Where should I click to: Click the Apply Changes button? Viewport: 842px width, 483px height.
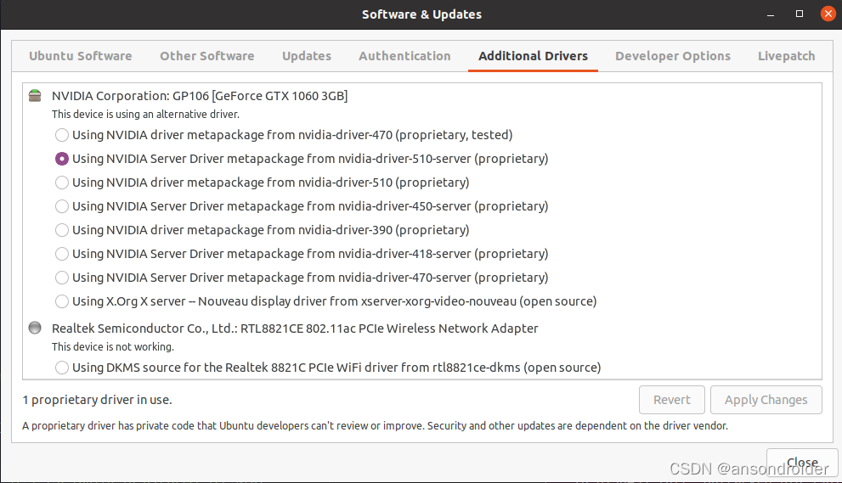[766, 400]
